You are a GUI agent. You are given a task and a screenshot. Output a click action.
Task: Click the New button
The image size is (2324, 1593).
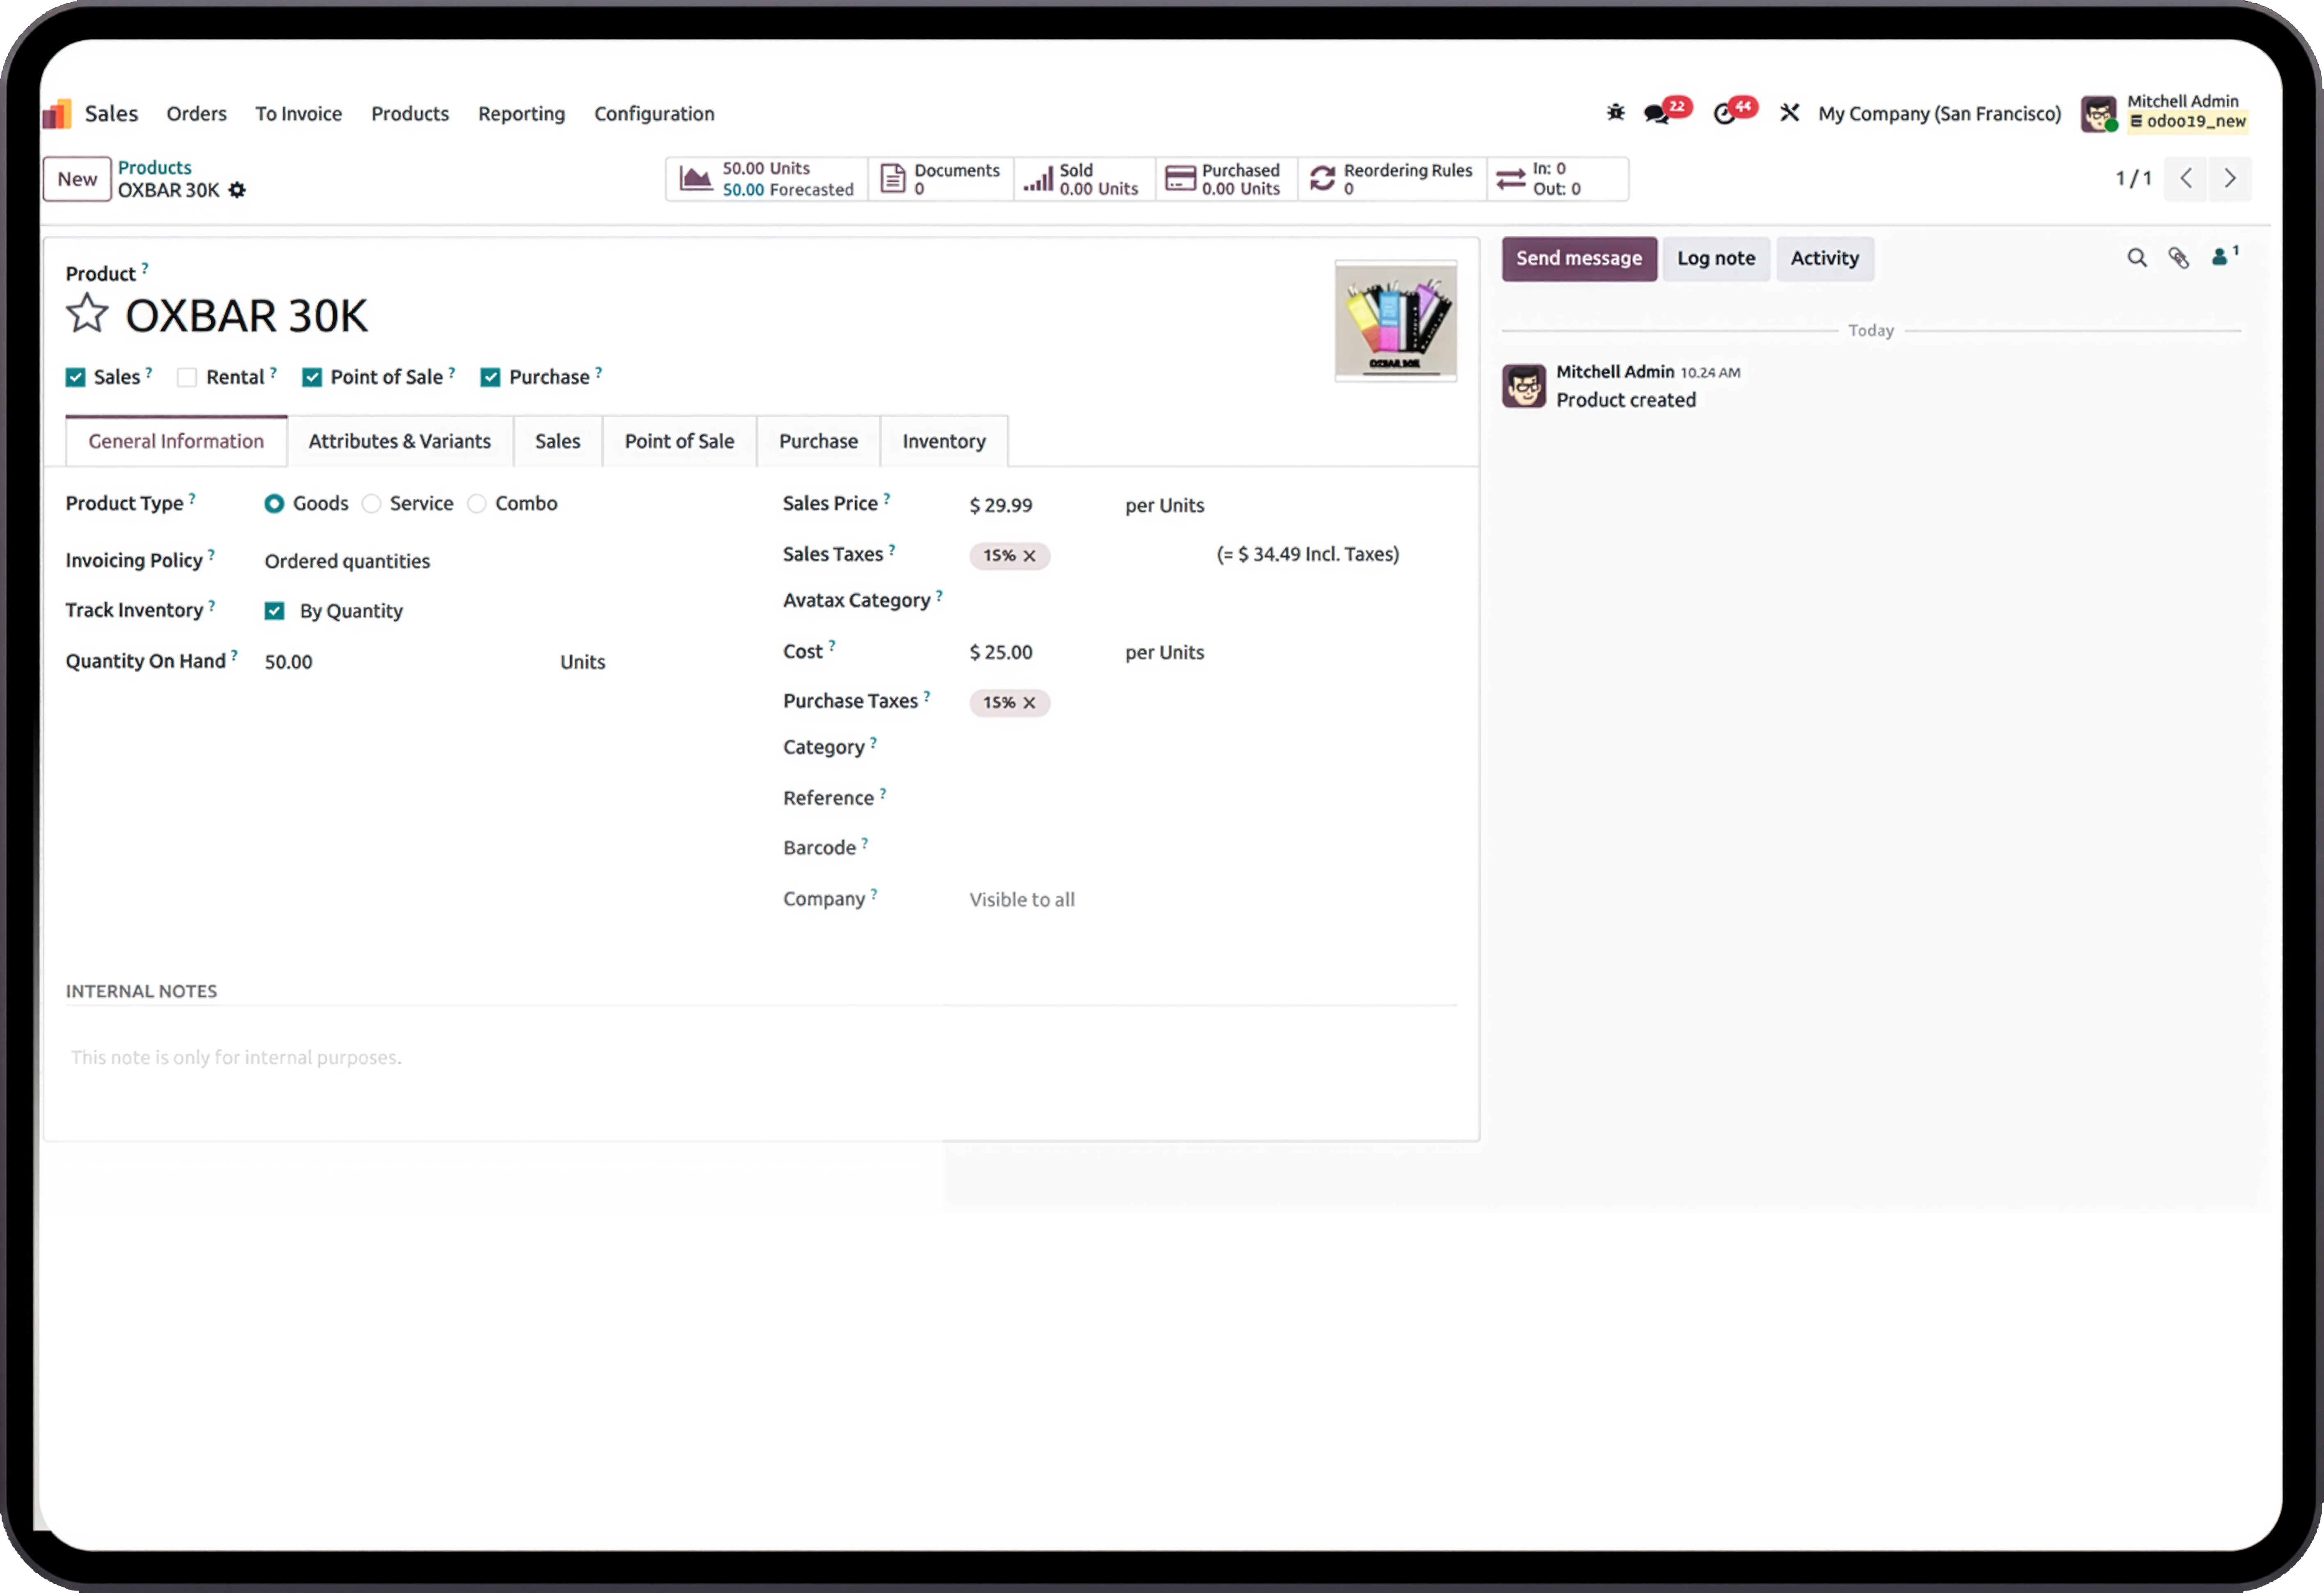pos(77,179)
